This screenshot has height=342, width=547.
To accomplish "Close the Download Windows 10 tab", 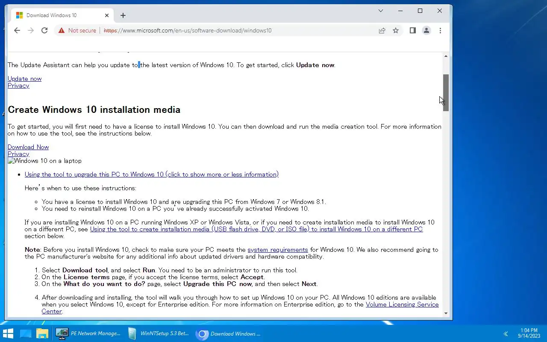I will 107,15.
